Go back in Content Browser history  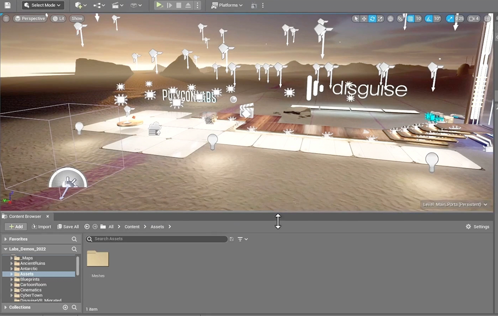pyautogui.click(x=87, y=227)
